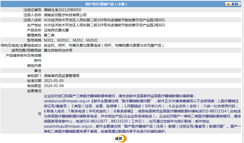Click the label 生产地址
244x143 pixels.
click(x=34, y=25)
